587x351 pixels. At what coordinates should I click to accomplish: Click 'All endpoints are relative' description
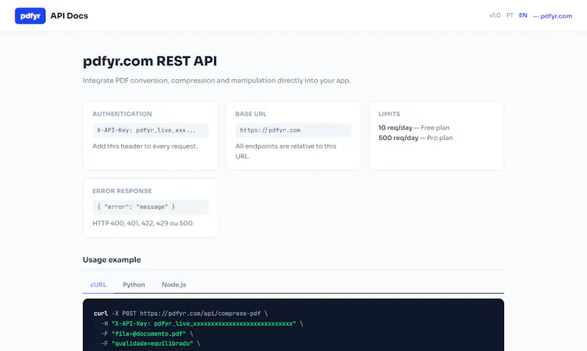pos(285,151)
